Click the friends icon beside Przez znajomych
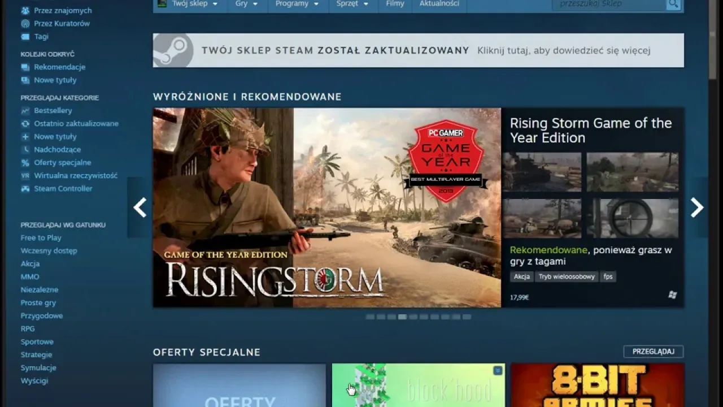723x407 pixels. [x=25, y=11]
